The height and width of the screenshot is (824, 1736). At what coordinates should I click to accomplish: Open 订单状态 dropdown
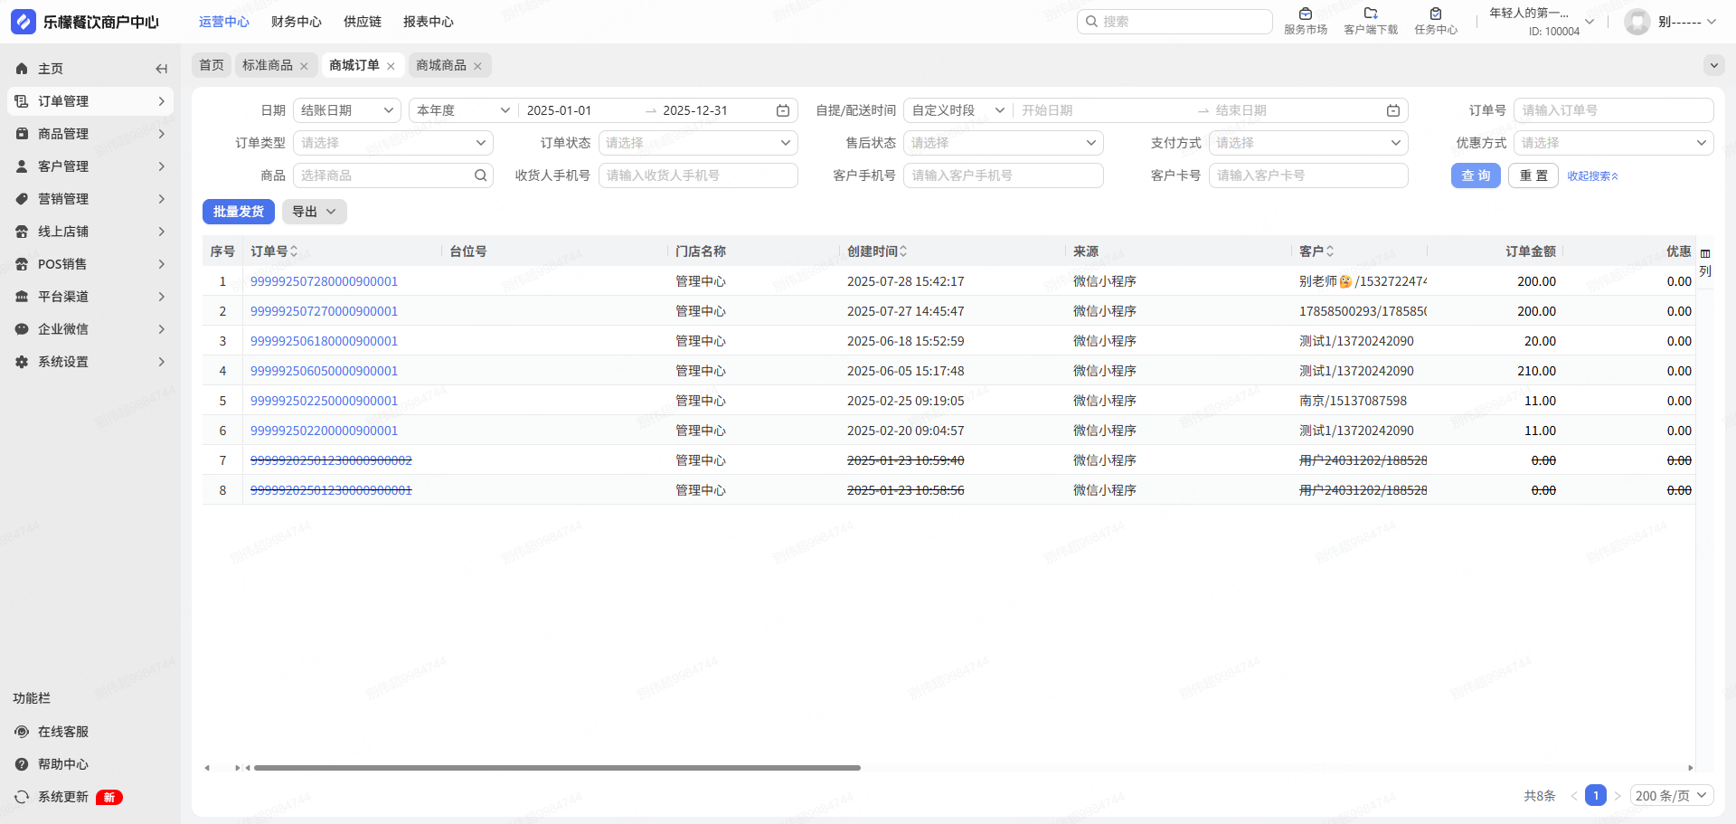click(698, 143)
